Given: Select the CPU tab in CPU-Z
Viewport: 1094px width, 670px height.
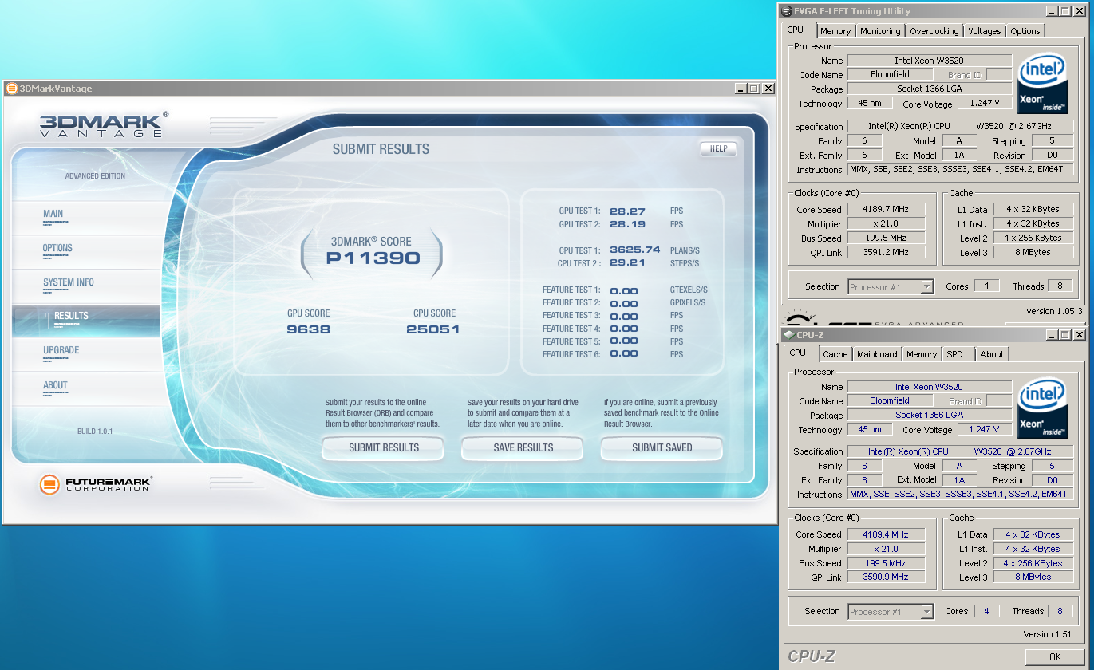Looking at the screenshot, I should 798,353.
